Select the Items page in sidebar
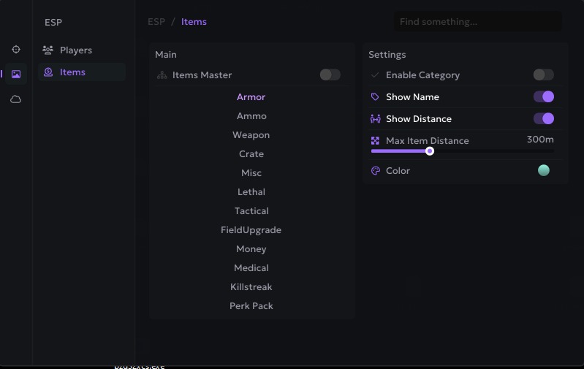The height and width of the screenshot is (369, 584). pyautogui.click(x=72, y=72)
